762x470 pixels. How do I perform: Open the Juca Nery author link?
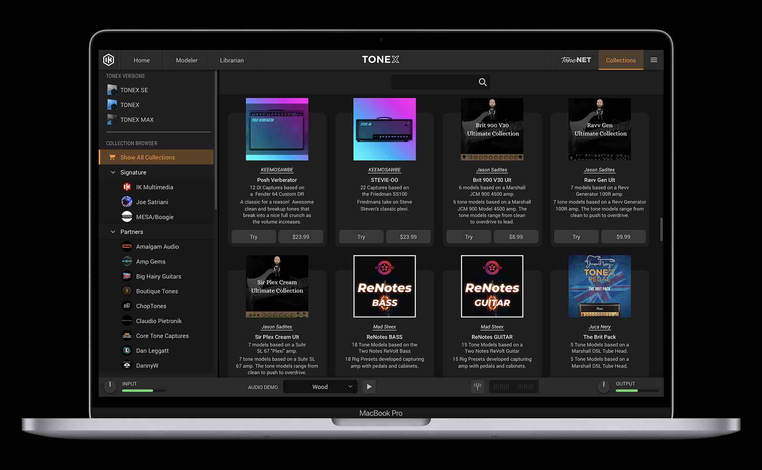click(599, 327)
